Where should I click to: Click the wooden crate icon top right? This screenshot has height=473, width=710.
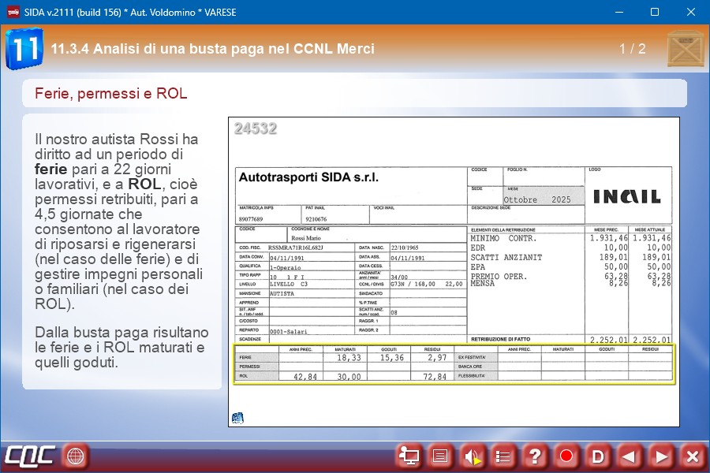coord(685,49)
